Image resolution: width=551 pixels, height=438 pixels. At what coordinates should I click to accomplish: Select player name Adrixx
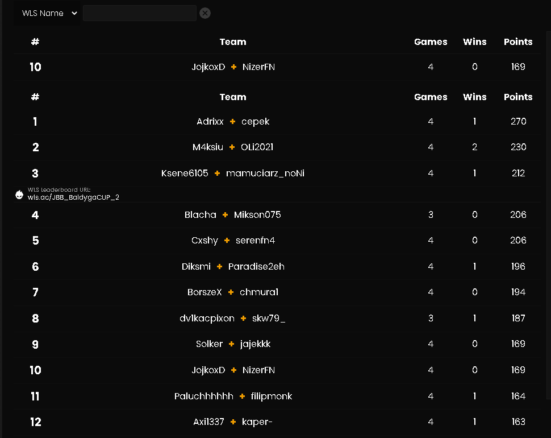coord(210,122)
